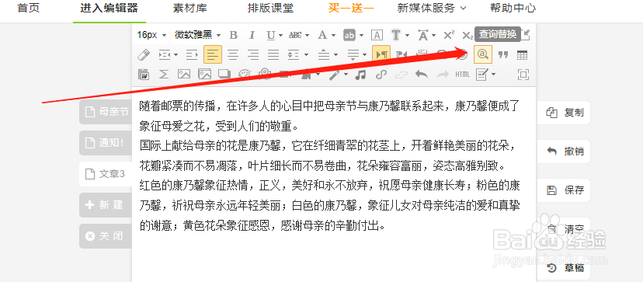Pick font color with A icon

pos(323,35)
